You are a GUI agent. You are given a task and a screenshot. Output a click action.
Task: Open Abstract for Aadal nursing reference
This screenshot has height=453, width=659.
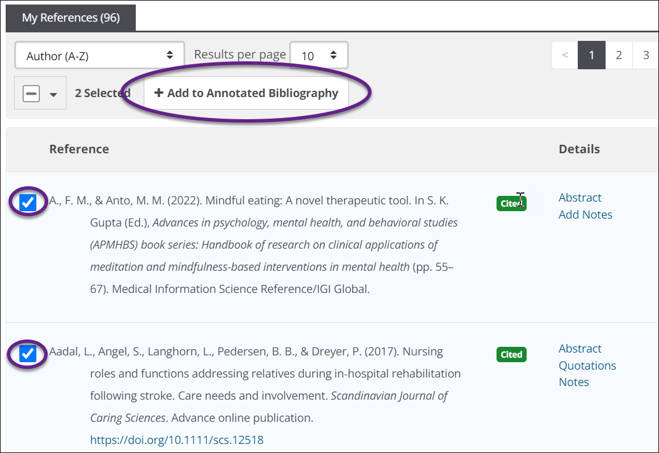click(x=579, y=349)
